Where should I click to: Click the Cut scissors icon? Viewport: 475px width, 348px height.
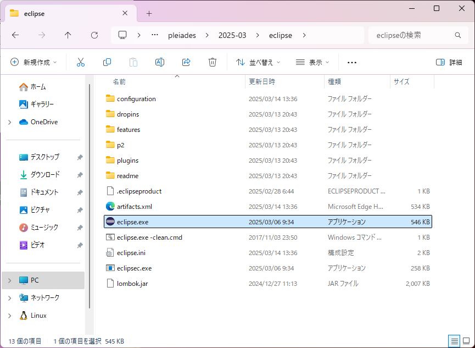click(x=80, y=62)
